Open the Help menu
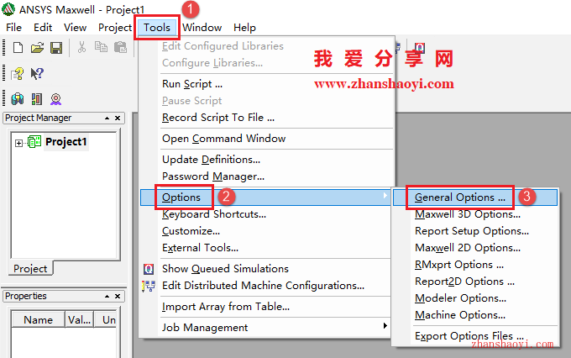 pos(244,28)
